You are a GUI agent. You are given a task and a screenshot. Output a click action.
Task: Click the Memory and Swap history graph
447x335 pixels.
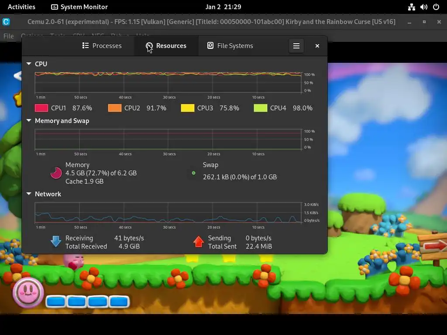[168, 139]
